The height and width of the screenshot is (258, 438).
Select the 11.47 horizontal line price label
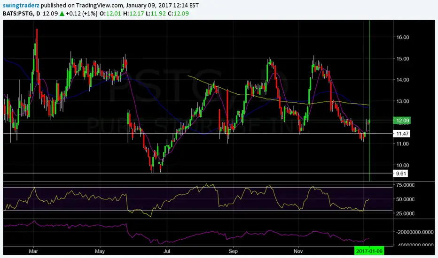[x=402, y=134]
